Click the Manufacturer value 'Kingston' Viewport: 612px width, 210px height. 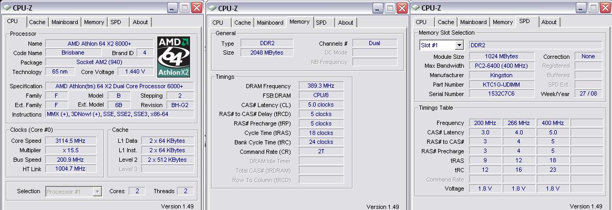(502, 75)
